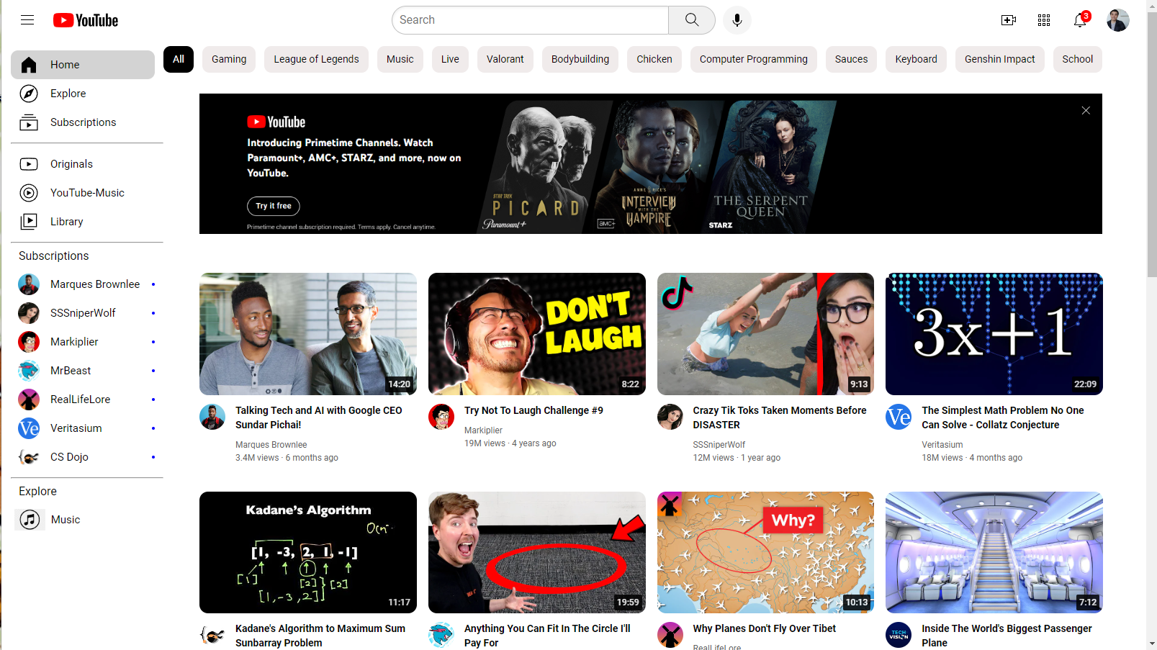Open Veritasium subscription channel
Image resolution: width=1157 pixels, height=650 pixels.
tap(86, 428)
